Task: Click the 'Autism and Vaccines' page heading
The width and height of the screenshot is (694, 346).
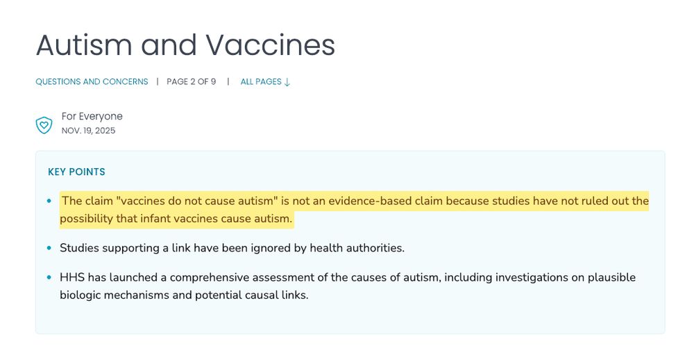Action: pyautogui.click(x=185, y=45)
